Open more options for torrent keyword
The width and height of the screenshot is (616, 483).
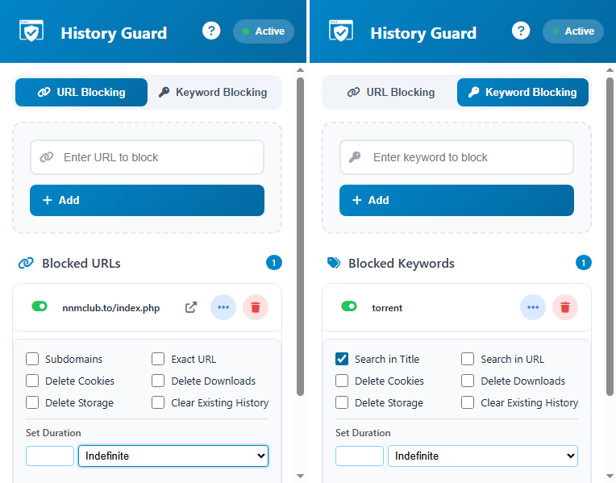[x=533, y=307]
